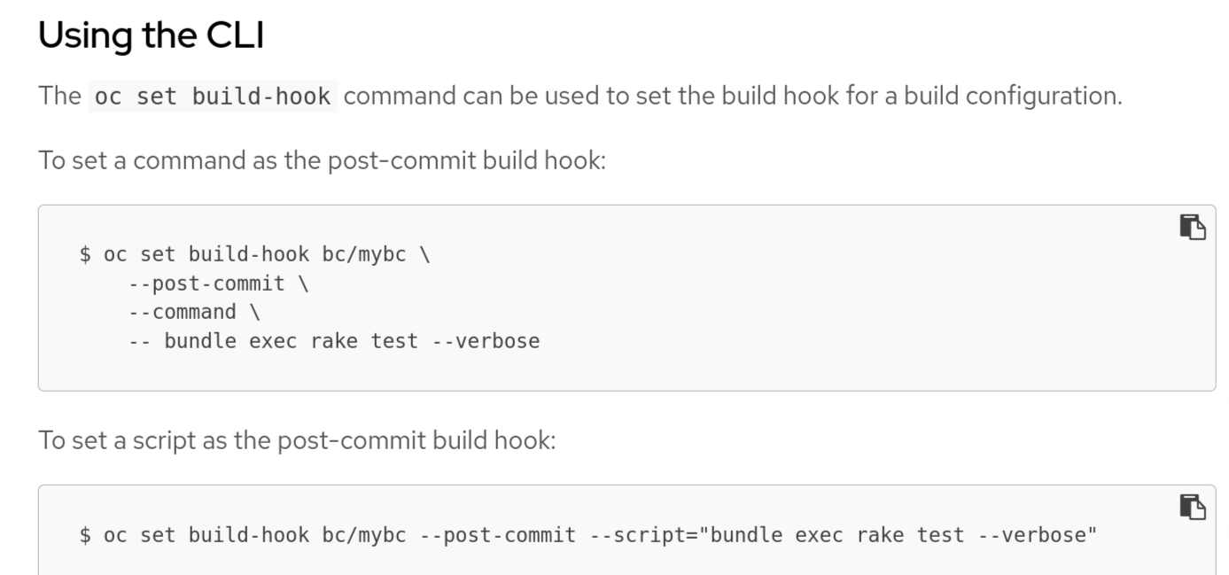1229x575 pixels.
Task: Click the "To set a command" sentence
Action: pos(322,160)
